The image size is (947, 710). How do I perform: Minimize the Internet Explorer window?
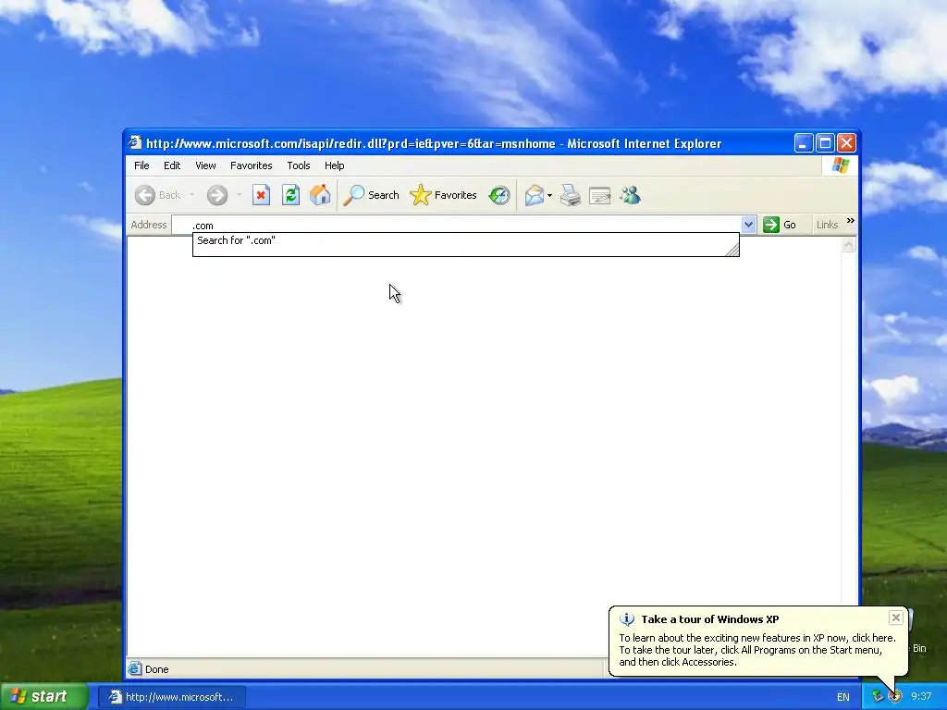[x=804, y=143]
